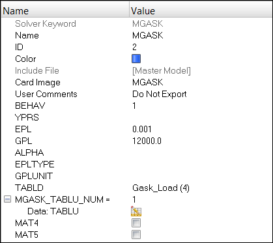This screenshot has width=273, height=243.
Task: Select the BEHAV value field
Action: point(201,106)
